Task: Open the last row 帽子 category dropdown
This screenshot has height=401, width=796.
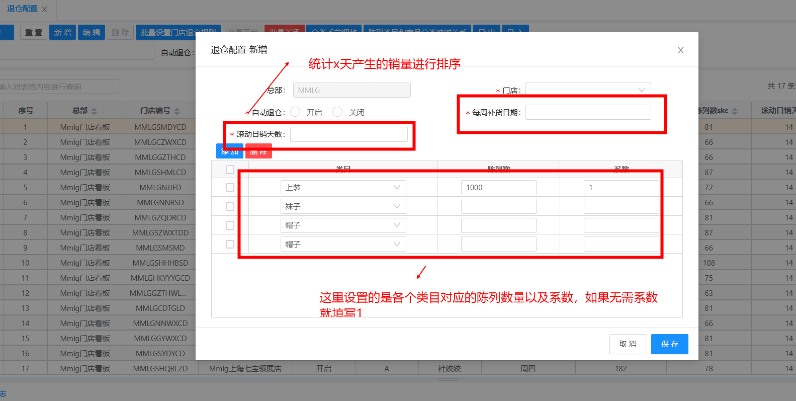Action: click(x=343, y=245)
